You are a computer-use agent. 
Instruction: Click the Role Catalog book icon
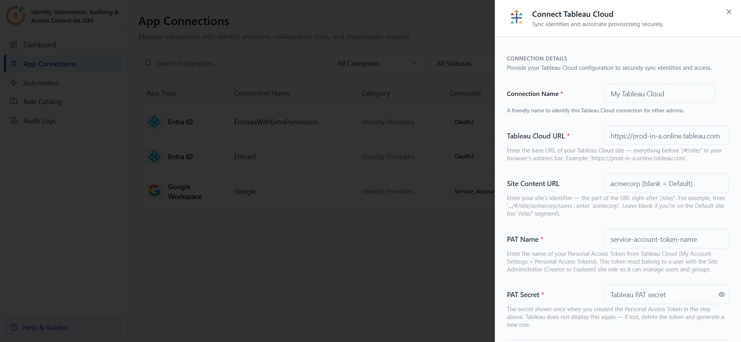pos(14,101)
